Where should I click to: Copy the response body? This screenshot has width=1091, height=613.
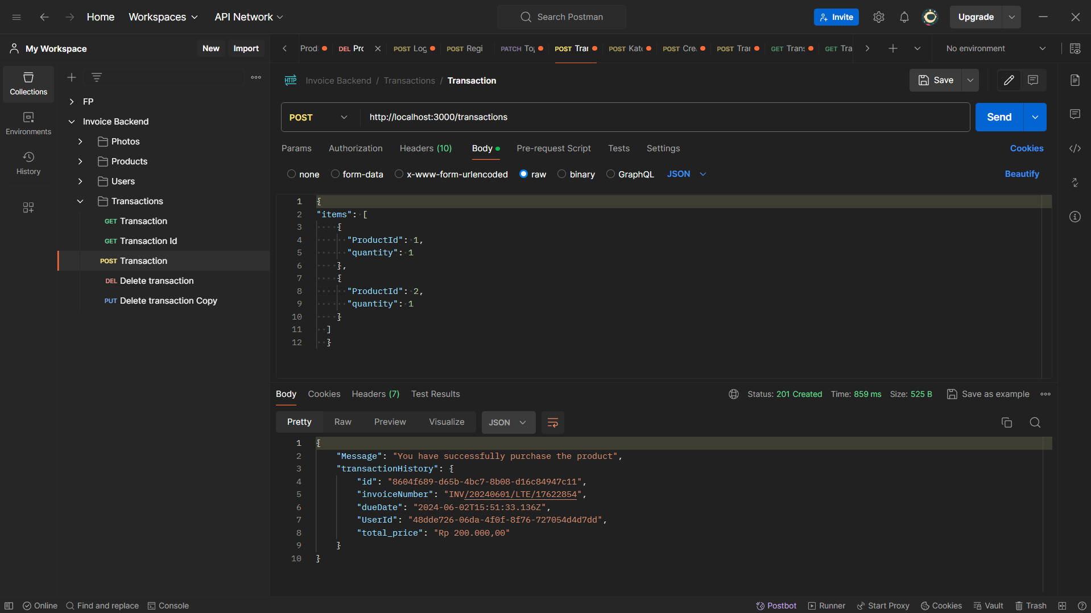point(1006,423)
